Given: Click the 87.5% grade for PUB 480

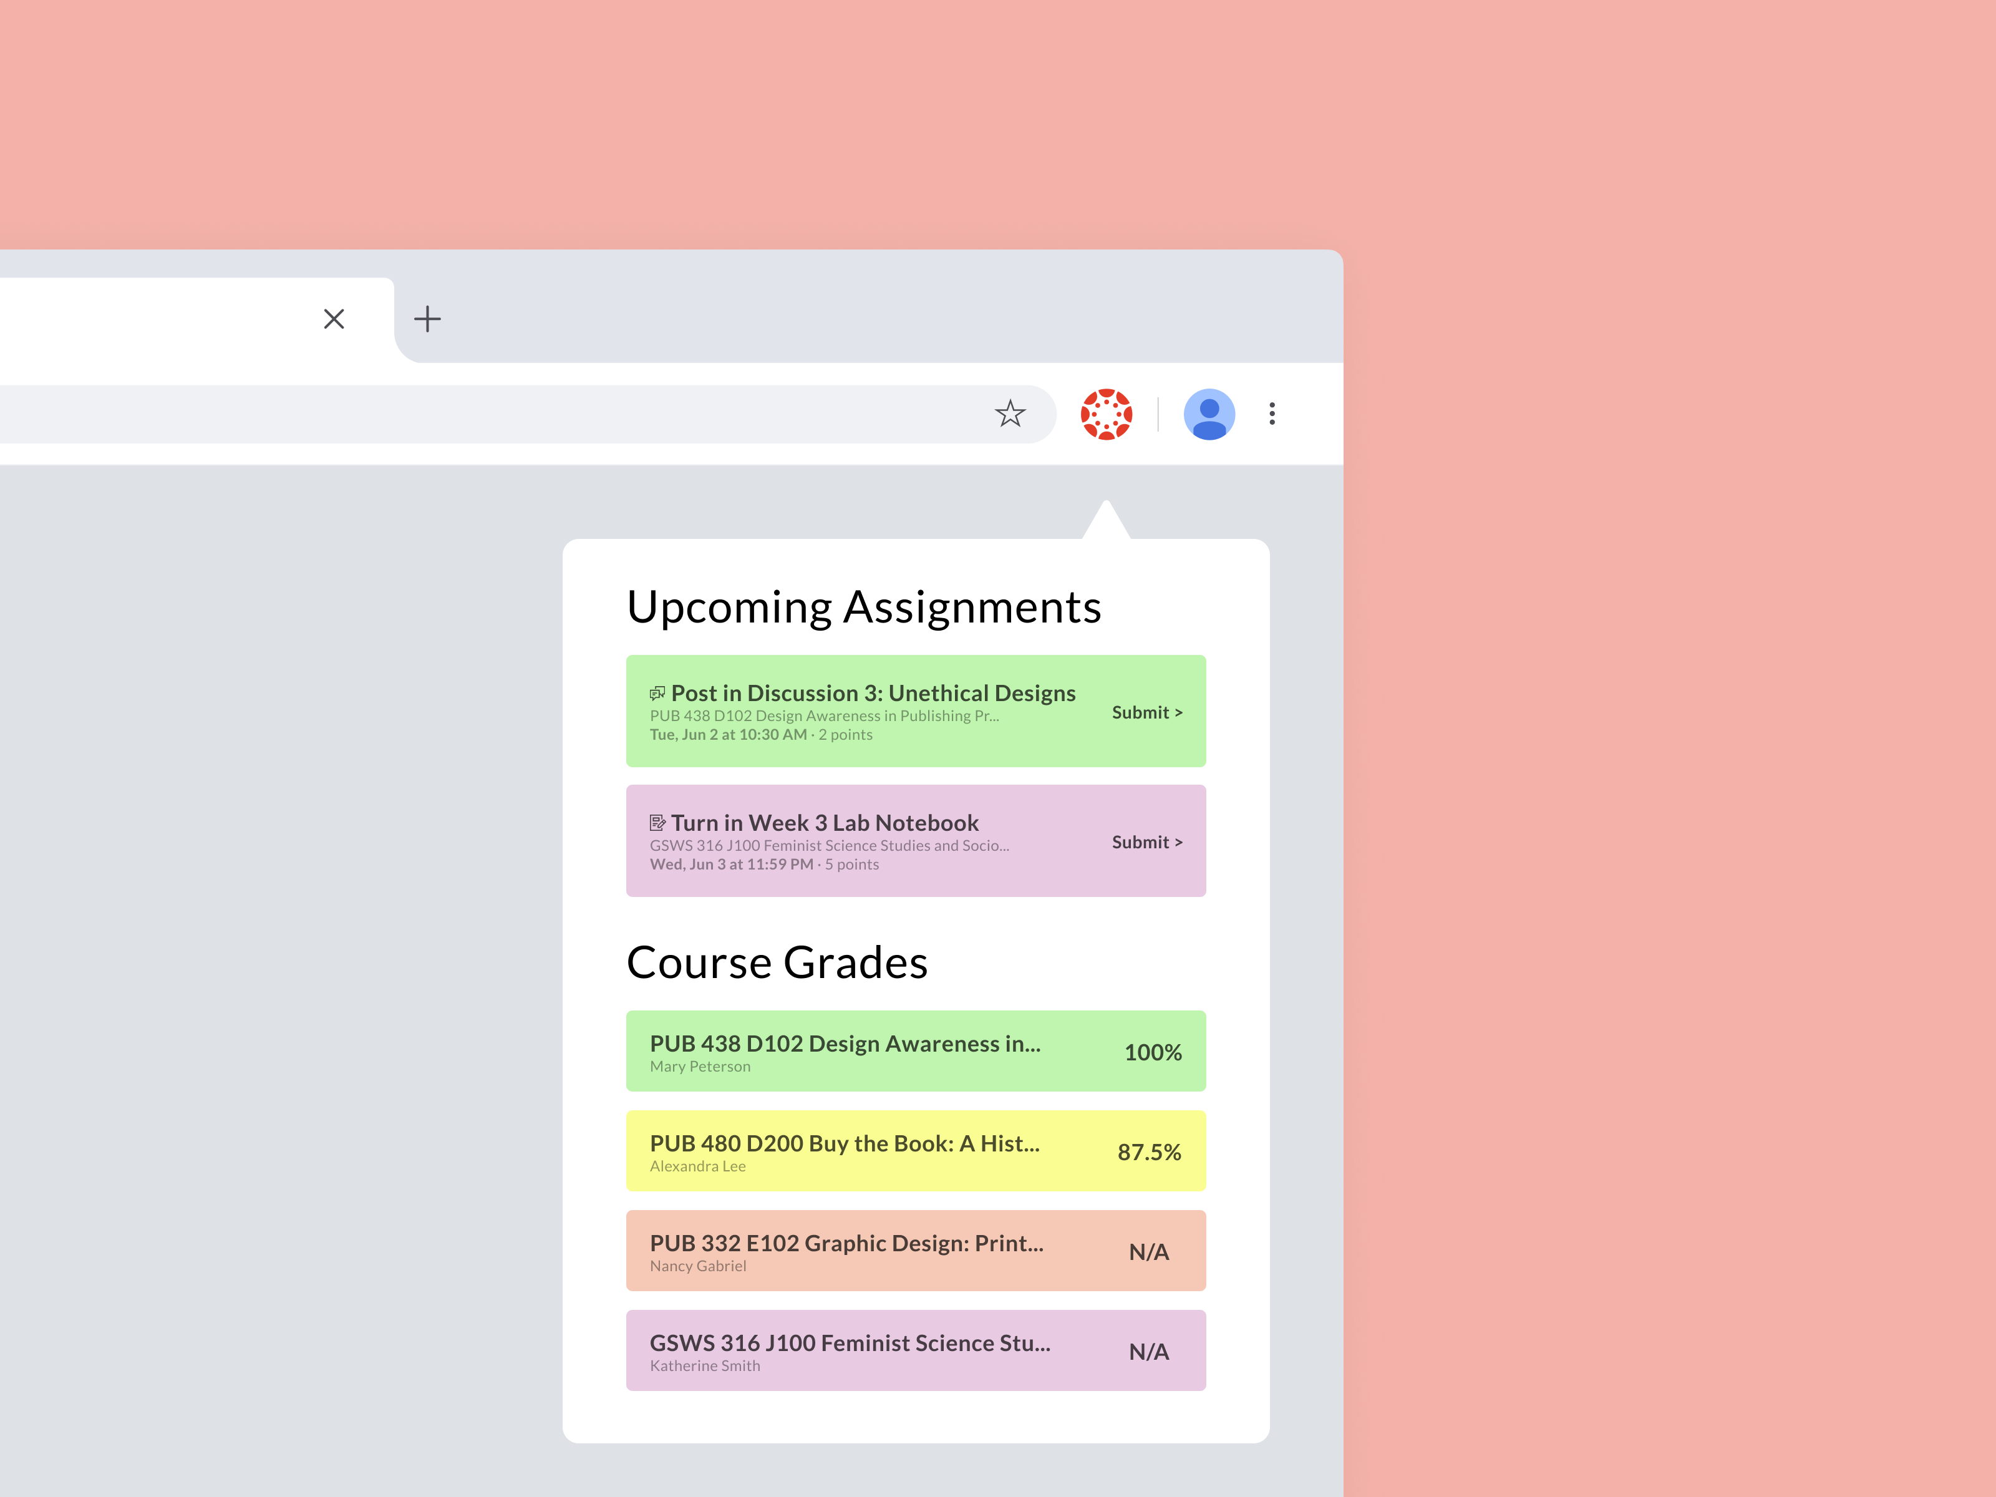Looking at the screenshot, I should point(1149,1152).
